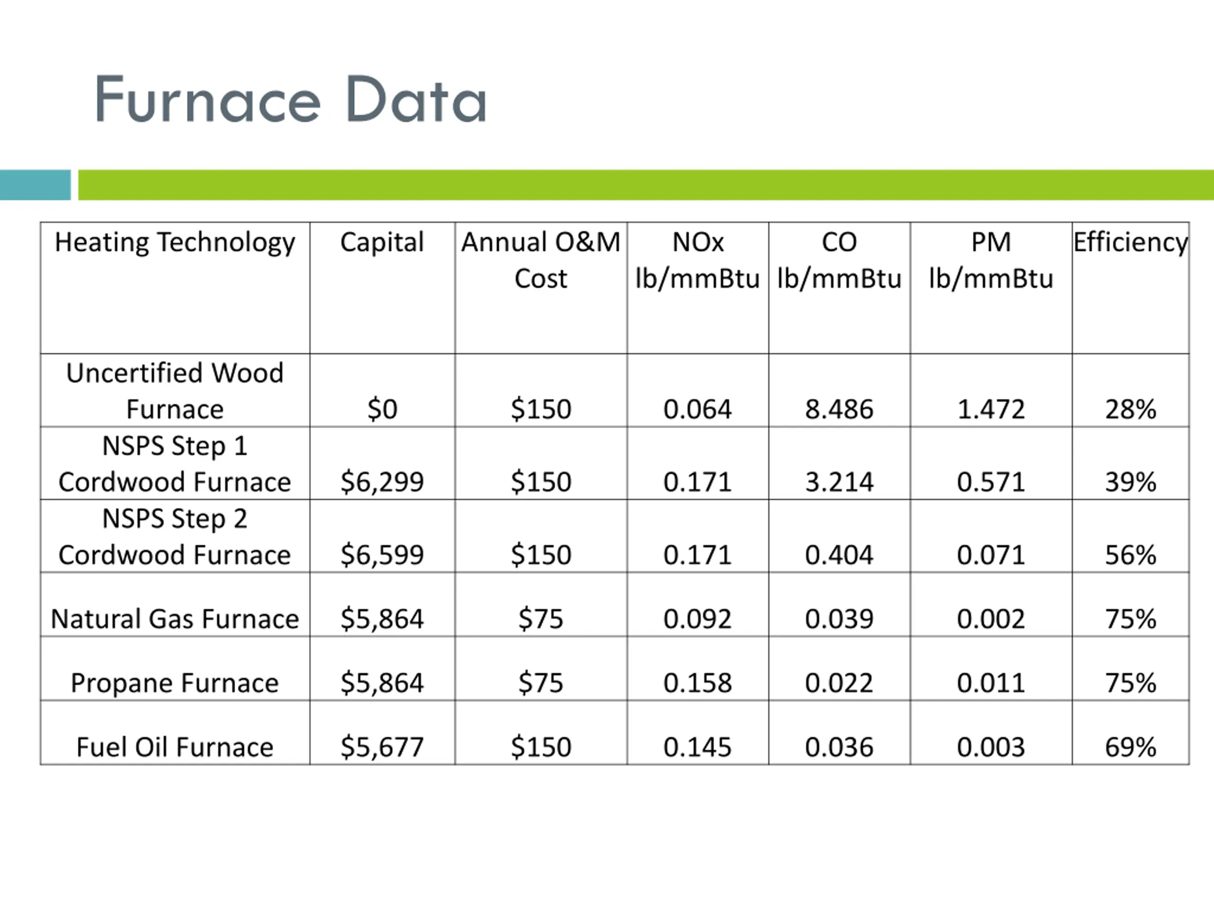Click the "NSPS Step 2 Cordwood Furnace" label

pos(175,537)
